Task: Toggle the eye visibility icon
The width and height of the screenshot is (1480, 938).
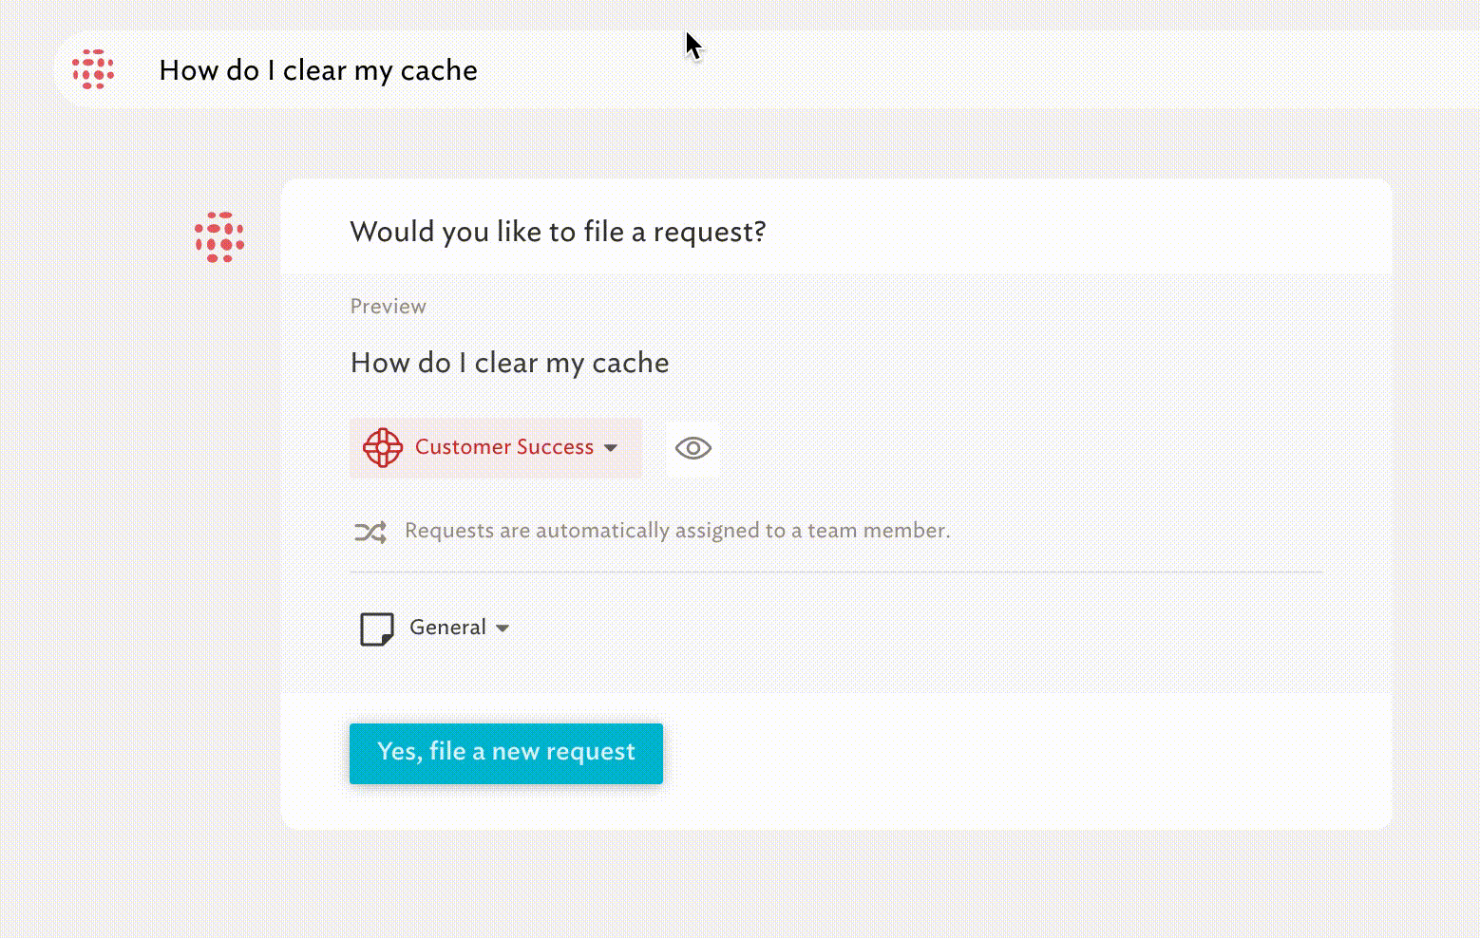Action: click(693, 448)
